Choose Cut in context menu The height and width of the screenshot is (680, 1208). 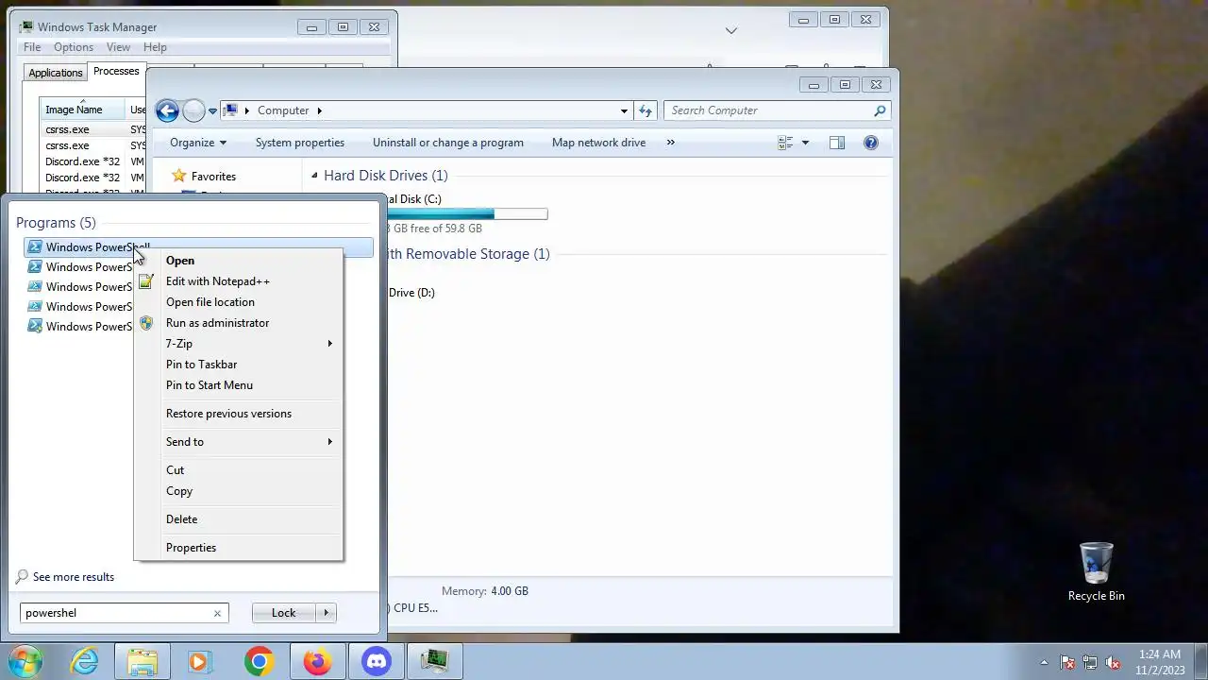coord(238,470)
